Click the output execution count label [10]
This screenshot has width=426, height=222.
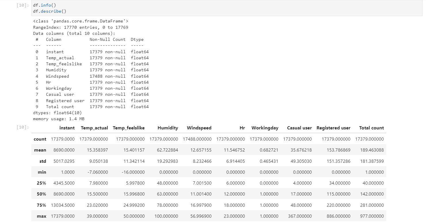(x=21, y=127)
